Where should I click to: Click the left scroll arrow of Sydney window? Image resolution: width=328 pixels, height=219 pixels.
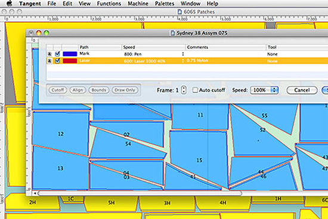(35, 193)
